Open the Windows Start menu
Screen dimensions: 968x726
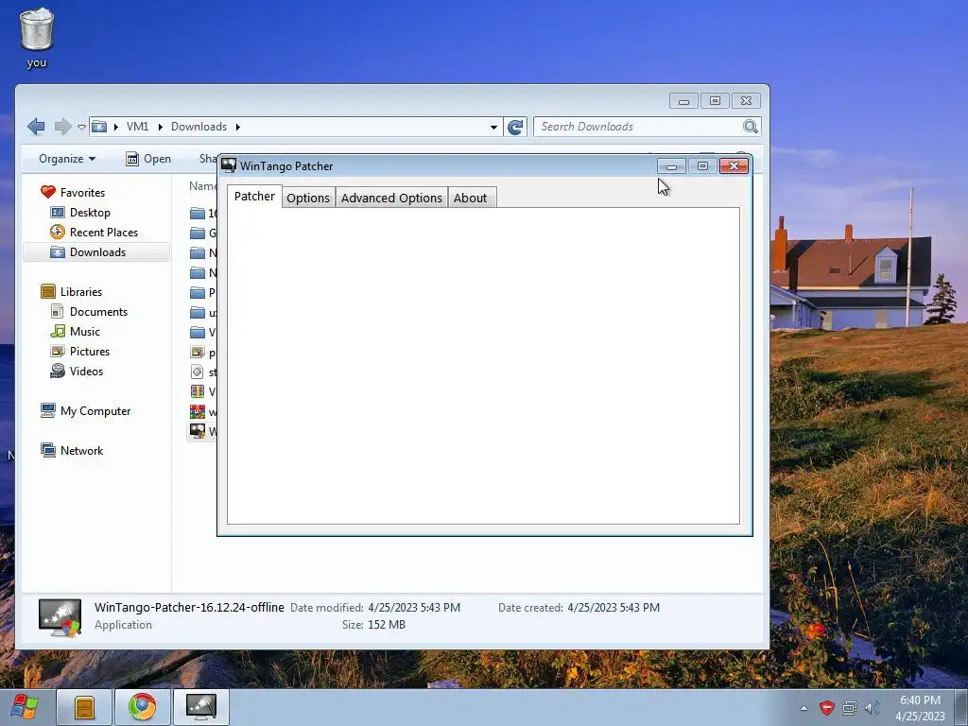pyautogui.click(x=25, y=707)
